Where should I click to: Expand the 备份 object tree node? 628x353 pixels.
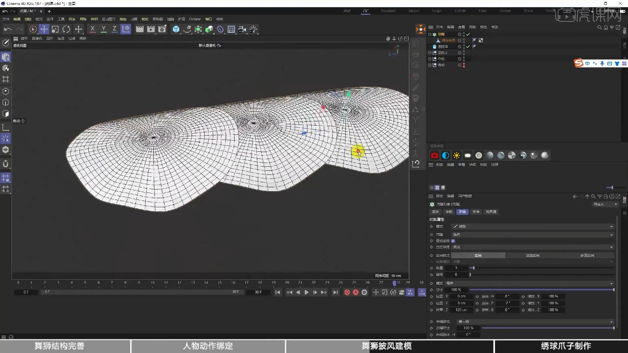click(x=430, y=65)
